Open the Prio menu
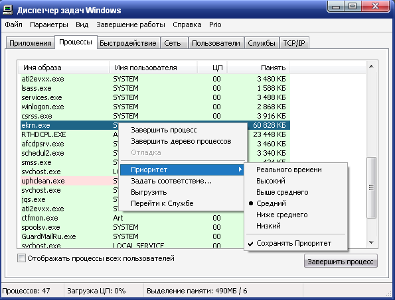Screen dimensions: 395x300 [x=215, y=25]
